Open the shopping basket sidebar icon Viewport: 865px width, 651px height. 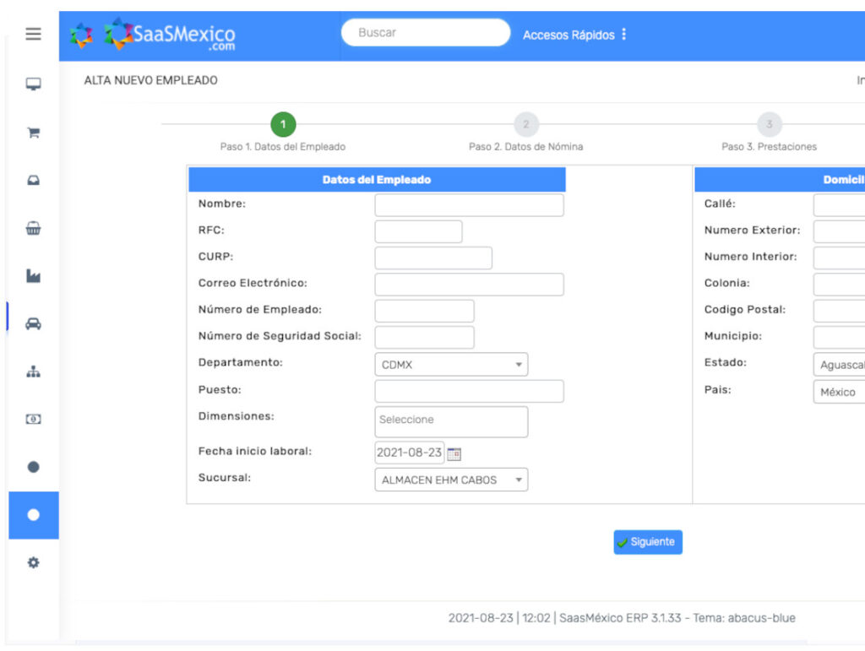point(33,228)
